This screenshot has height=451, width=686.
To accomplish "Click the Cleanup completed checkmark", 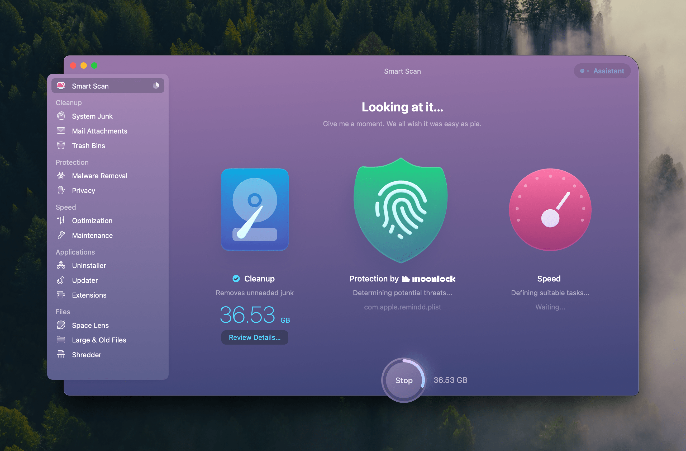I will click(236, 279).
